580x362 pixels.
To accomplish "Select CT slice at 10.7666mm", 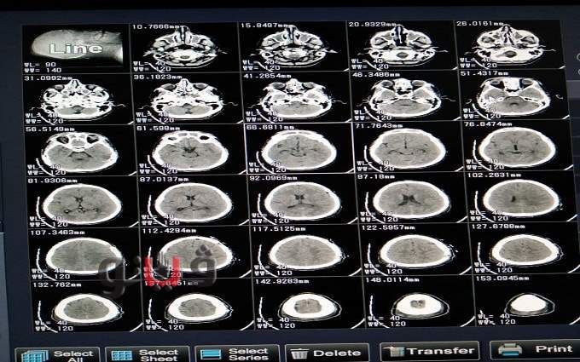I will coord(184,48).
